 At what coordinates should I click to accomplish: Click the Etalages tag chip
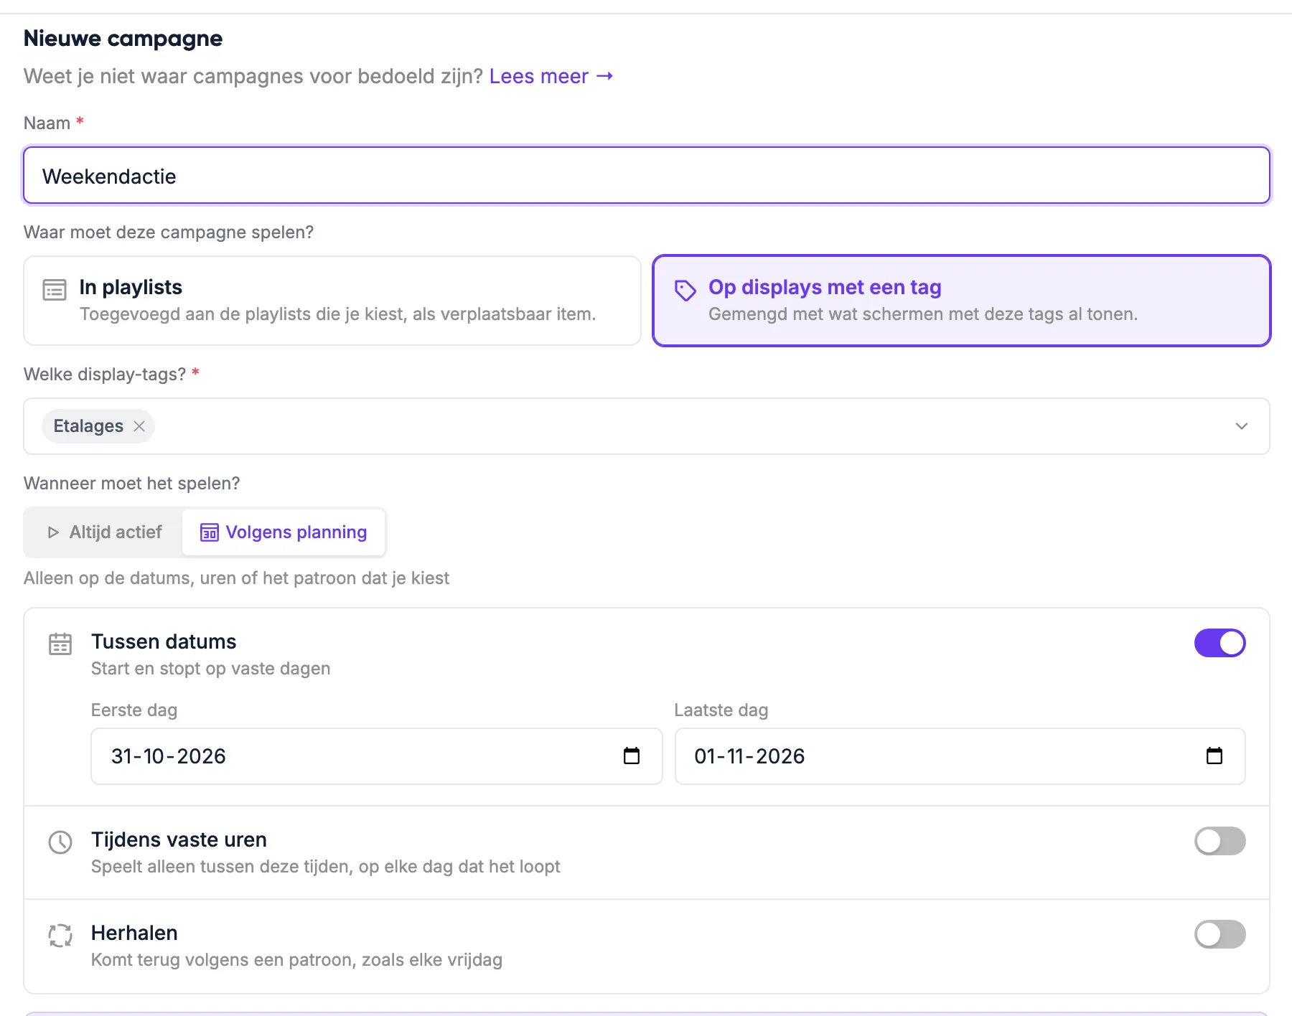(98, 426)
